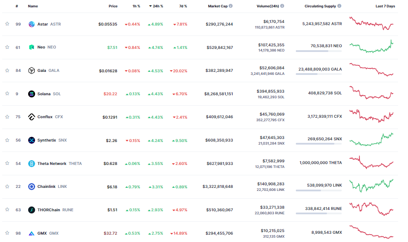
Task: Open the Market Cap info icon
Action: (x=230, y=6)
